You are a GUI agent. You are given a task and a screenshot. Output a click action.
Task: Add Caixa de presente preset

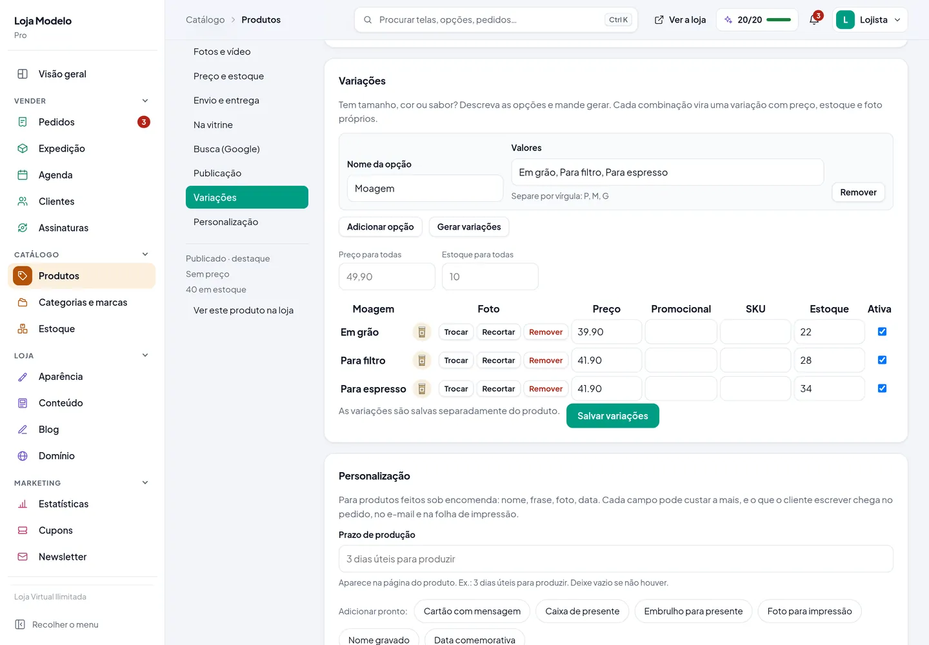583,611
